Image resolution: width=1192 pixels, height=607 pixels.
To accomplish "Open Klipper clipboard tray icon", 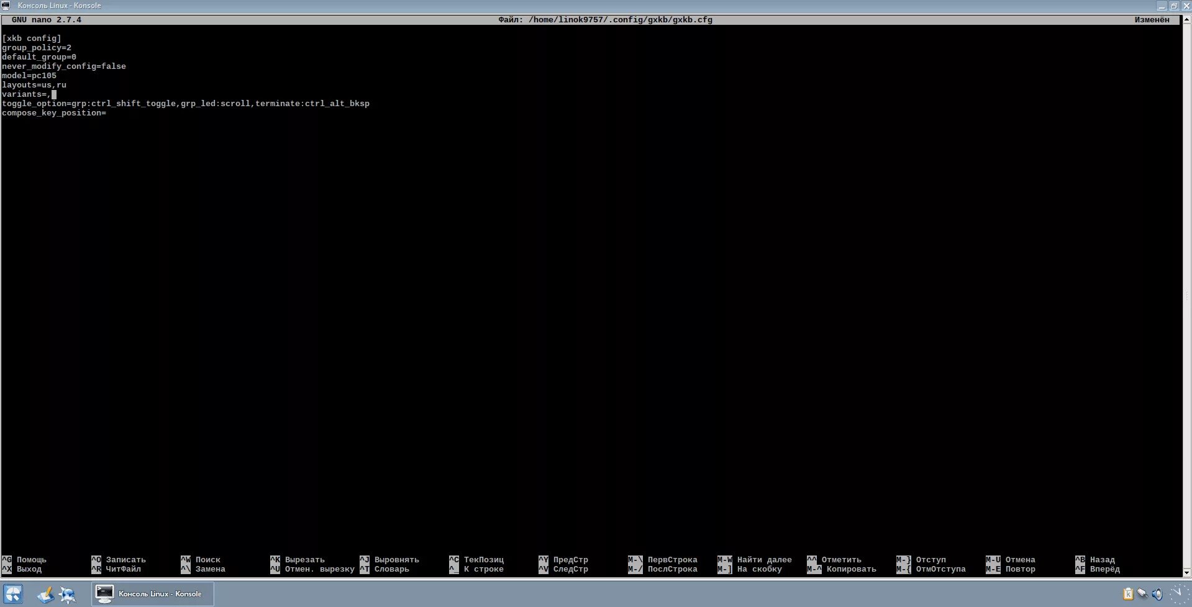I will pyautogui.click(x=1128, y=594).
